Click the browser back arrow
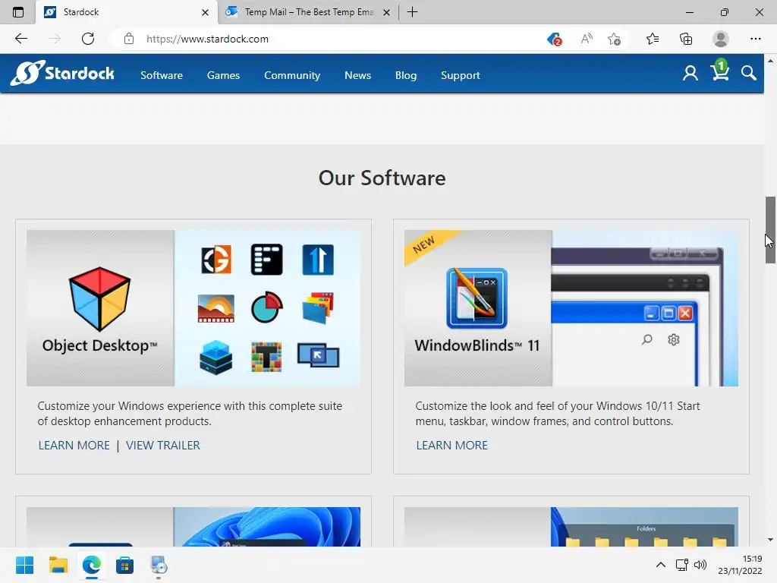This screenshot has height=583, width=777. tap(20, 39)
